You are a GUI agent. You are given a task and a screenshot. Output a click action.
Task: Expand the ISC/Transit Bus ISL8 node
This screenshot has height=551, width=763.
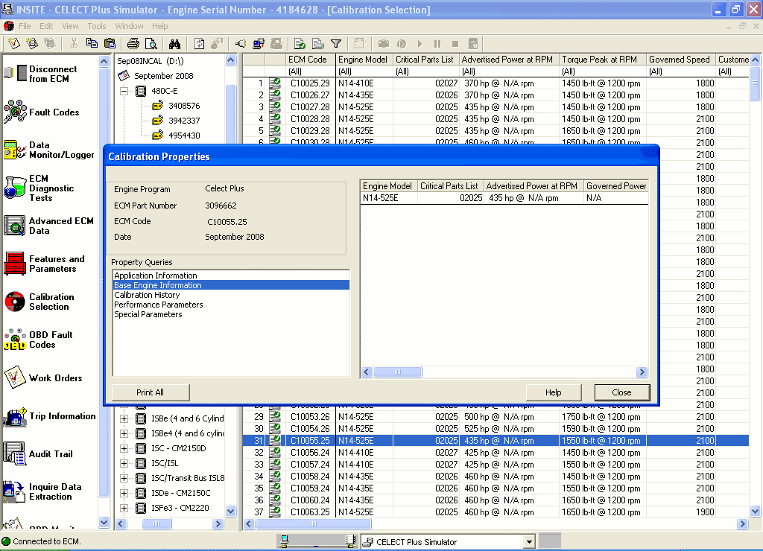[x=124, y=478]
